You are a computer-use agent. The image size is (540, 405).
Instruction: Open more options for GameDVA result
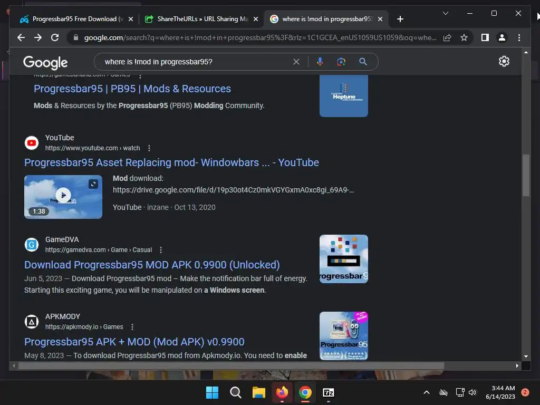coord(161,250)
